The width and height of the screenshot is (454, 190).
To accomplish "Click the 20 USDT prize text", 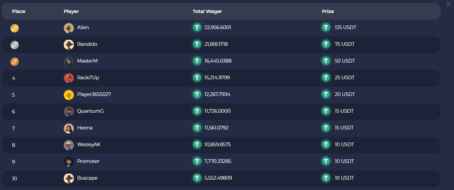I will (x=345, y=94).
